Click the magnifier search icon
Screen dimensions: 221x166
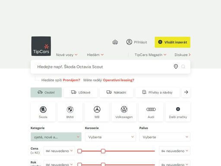(x=183, y=67)
